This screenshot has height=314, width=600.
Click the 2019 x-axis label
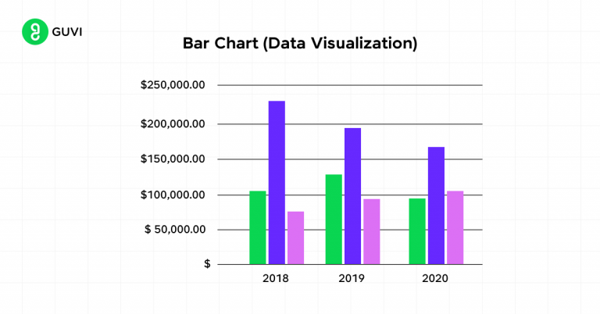pyautogui.click(x=352, y=277)
